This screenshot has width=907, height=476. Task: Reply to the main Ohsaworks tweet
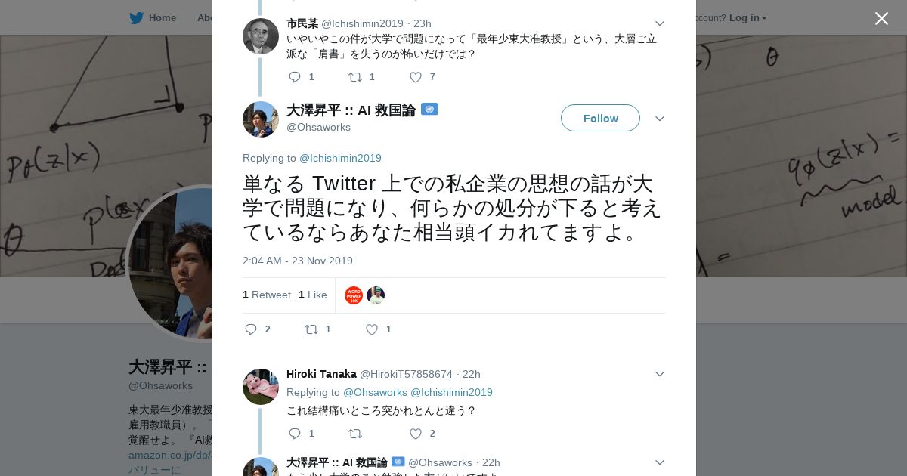click(252, 329)
